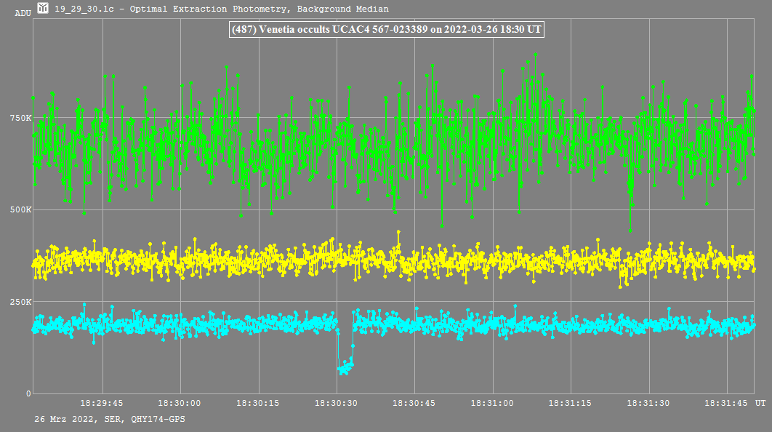Screen dimensions: 772x432
Task: Click the 250K y-axis label
Action: pos(20,302)
